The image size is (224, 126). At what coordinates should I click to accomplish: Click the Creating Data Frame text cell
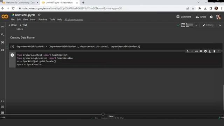(x=22, y=37)
